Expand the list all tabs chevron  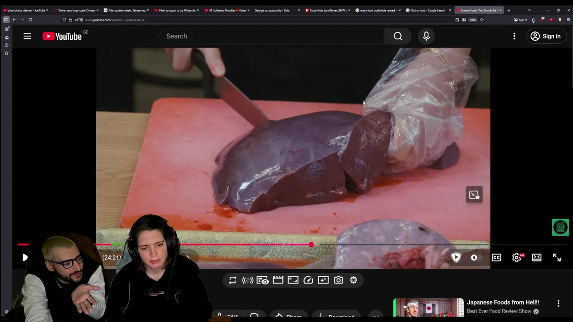pos(529,10)
